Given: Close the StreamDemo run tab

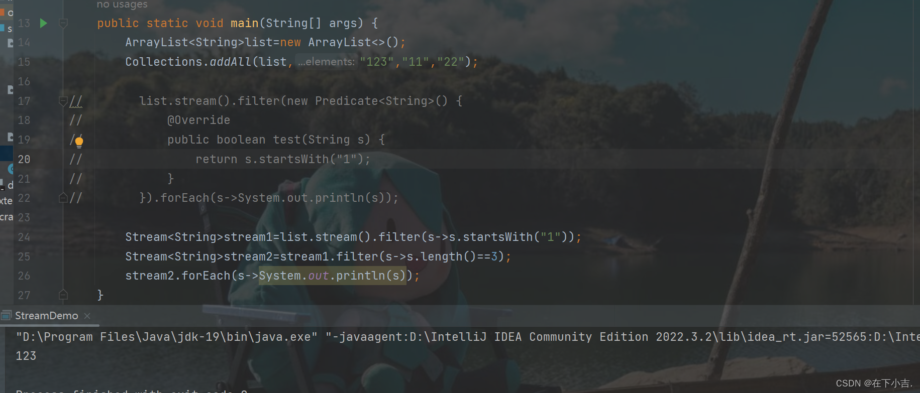Looking at the screenshot, I should tap(87, 316).
